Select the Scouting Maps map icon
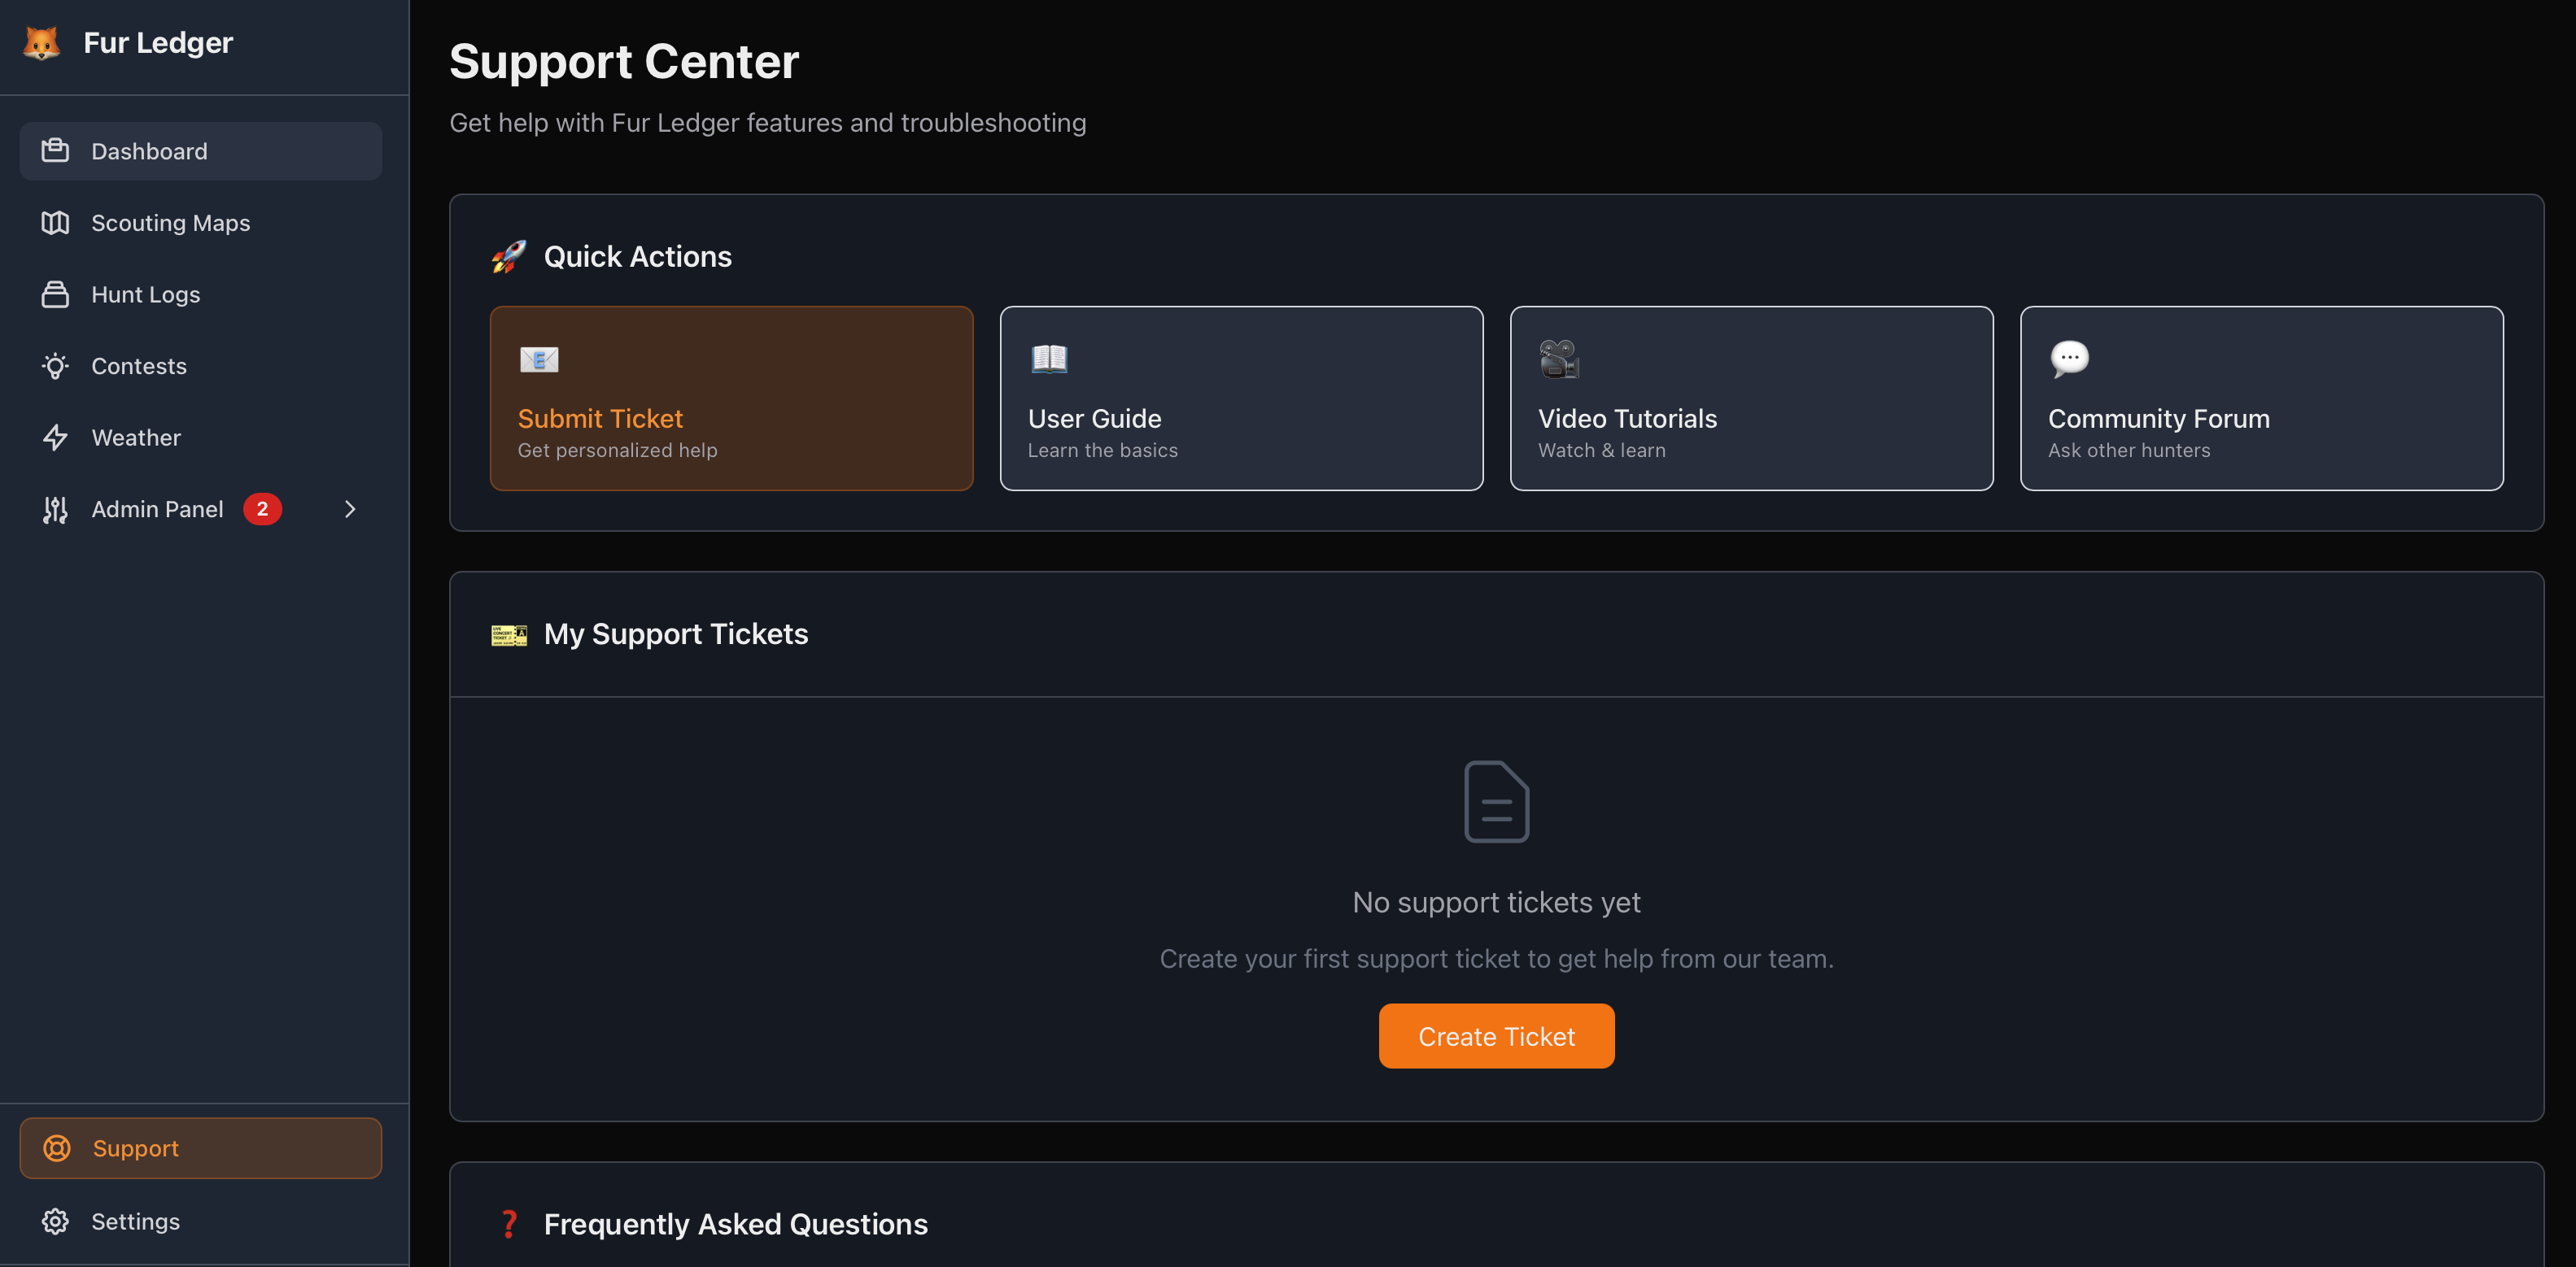 click(56, 222)
